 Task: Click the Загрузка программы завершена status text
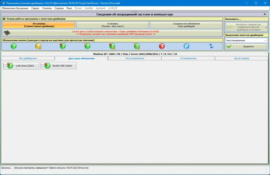click(51, 168)
